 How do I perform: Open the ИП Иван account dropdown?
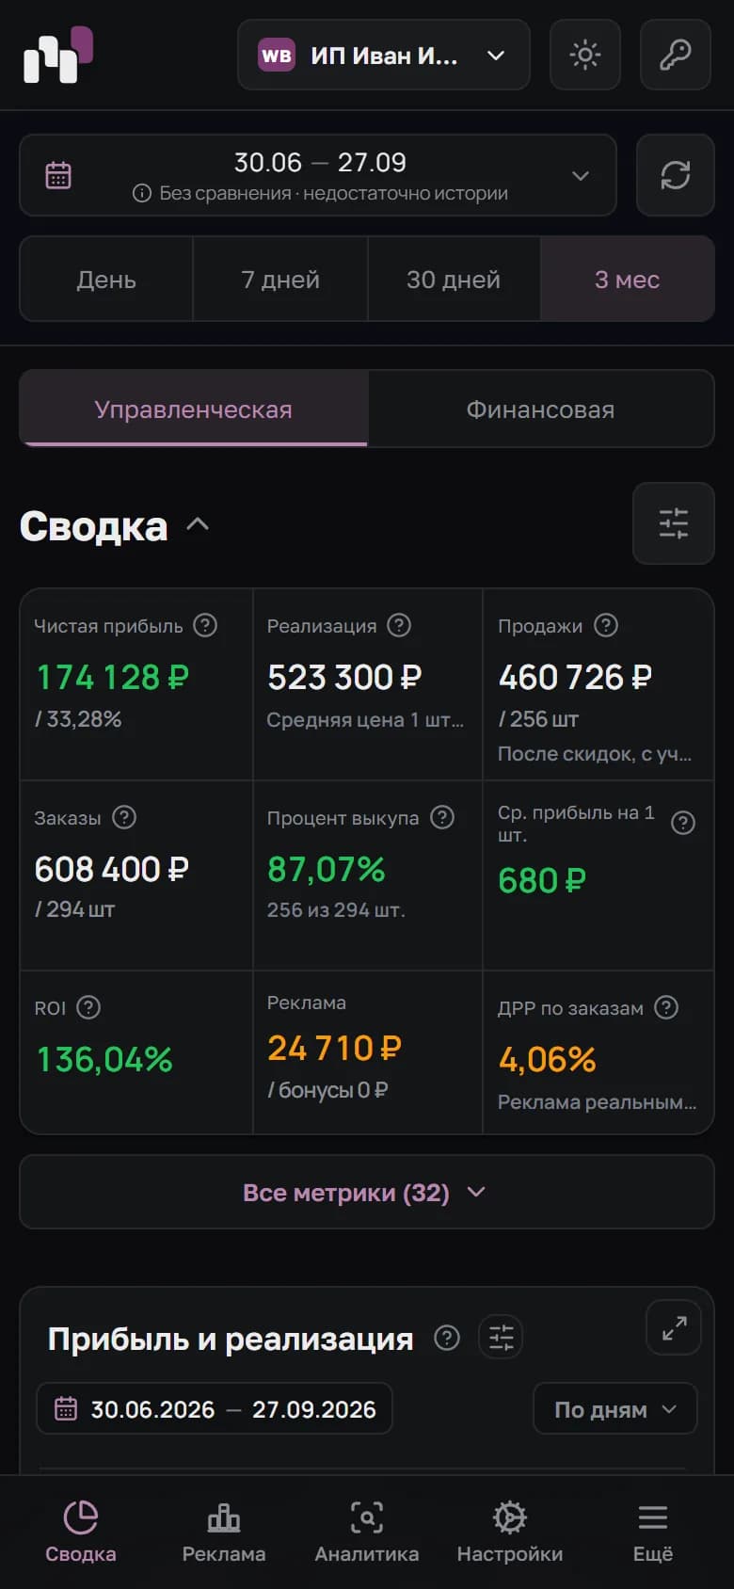tap(384, 55)
